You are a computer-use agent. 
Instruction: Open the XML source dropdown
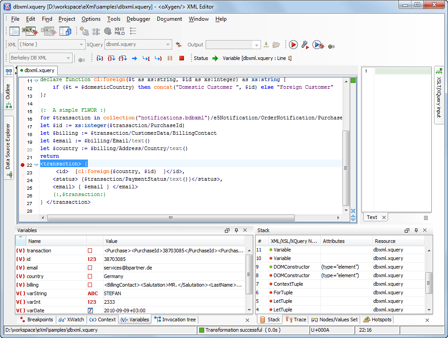click(81, 45)
